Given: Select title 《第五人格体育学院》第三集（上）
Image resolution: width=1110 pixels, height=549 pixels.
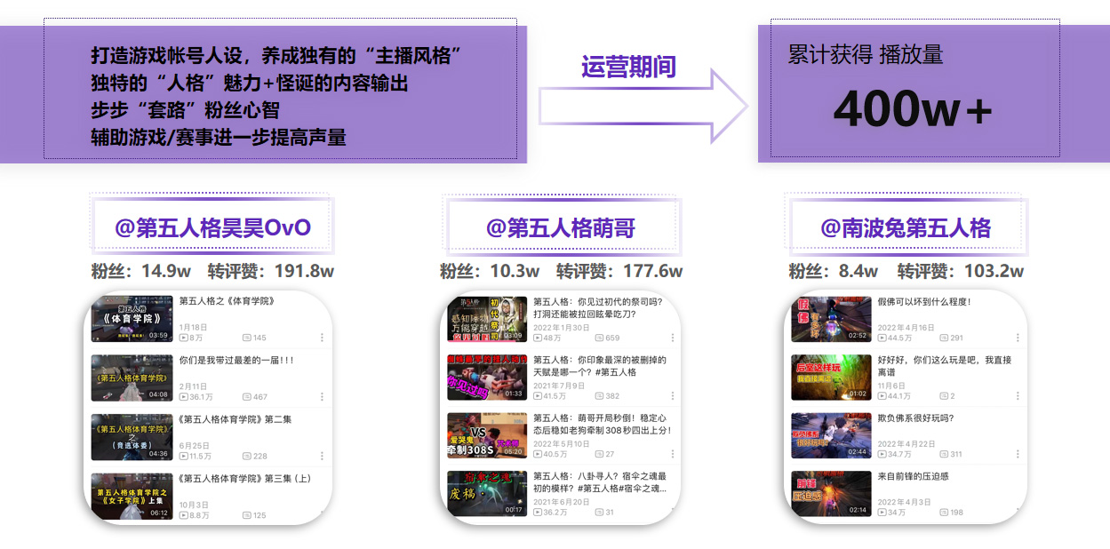Looking at the screenshot, I should point(245,479).
